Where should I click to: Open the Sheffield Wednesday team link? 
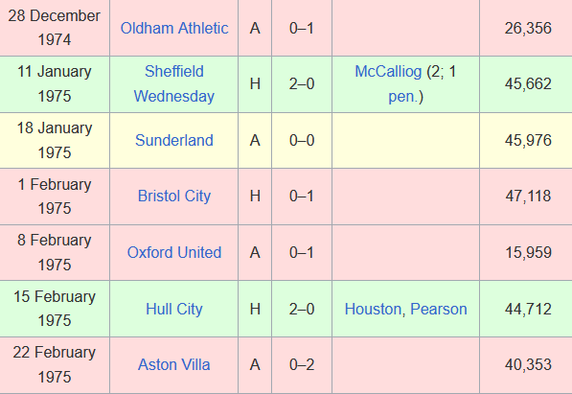click(x=174, y=84)
